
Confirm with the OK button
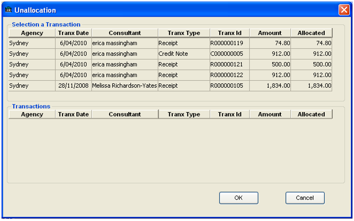(x=239, y=198)
